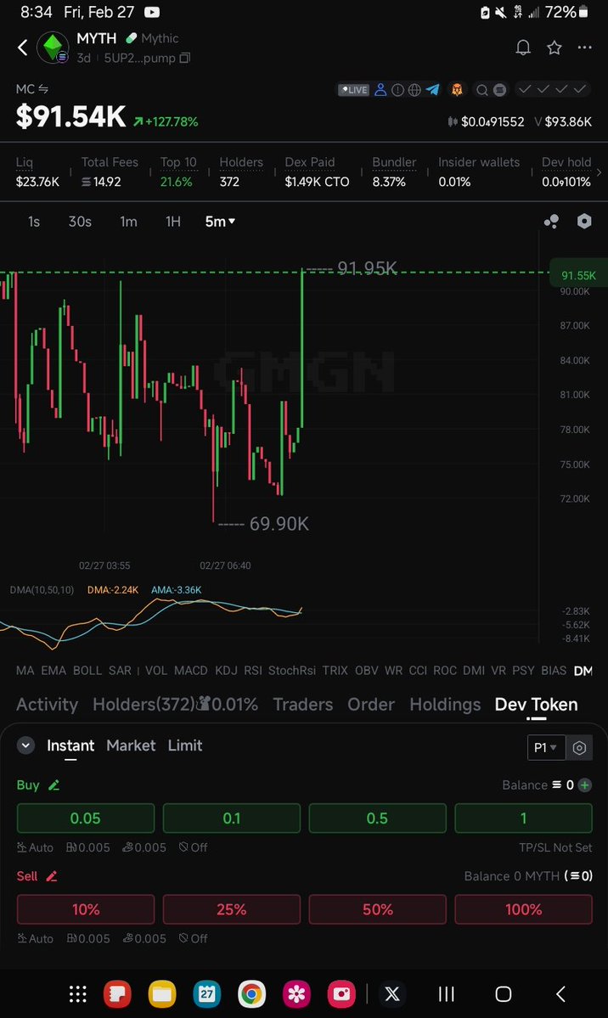Enable the TRIX indicator

[x=335, y=671]
